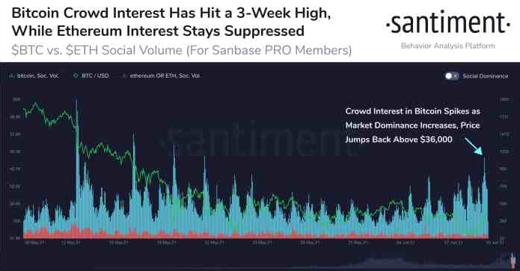The width and height of the screenshot is (520, 271).
Task: Click the bar chart icon beside 'bitcoin, Soc. Vol.'
Action: pyautogui.click(x=12, y=75)
